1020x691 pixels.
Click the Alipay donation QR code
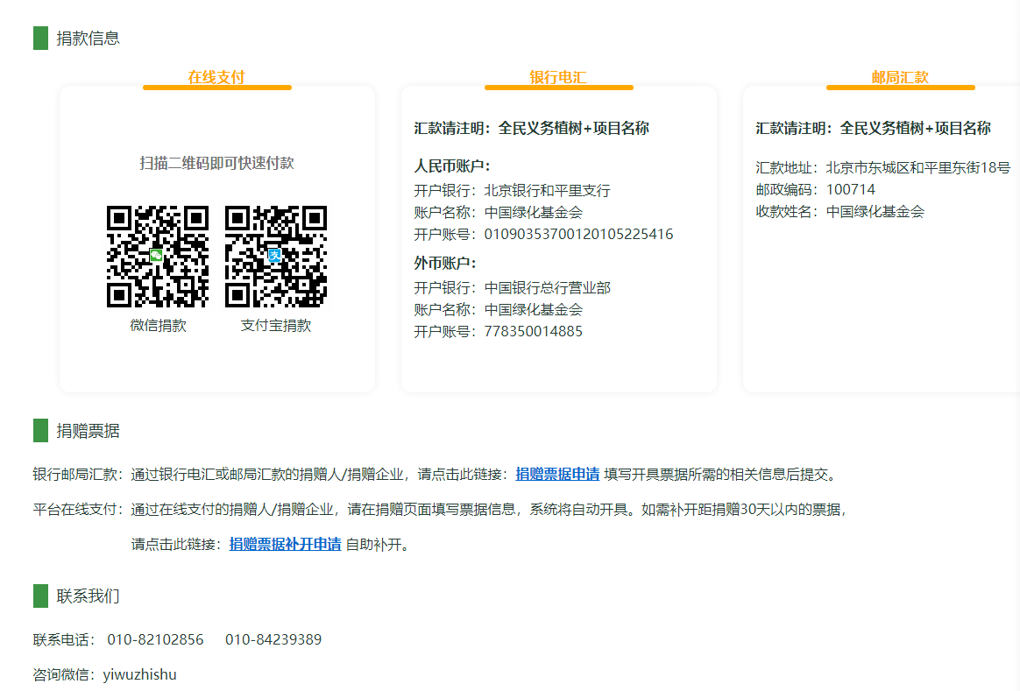[x=276, y=256]
